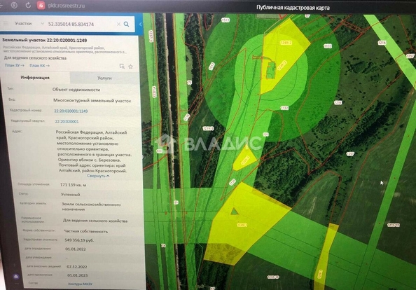Open Контуры МКЗУ link
The height and width of the screenshot is (290, 416).
[81, 284]
